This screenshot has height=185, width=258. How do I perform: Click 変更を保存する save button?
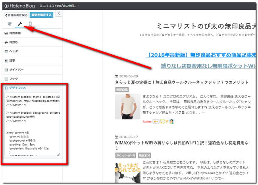click(x=41, y=15)
